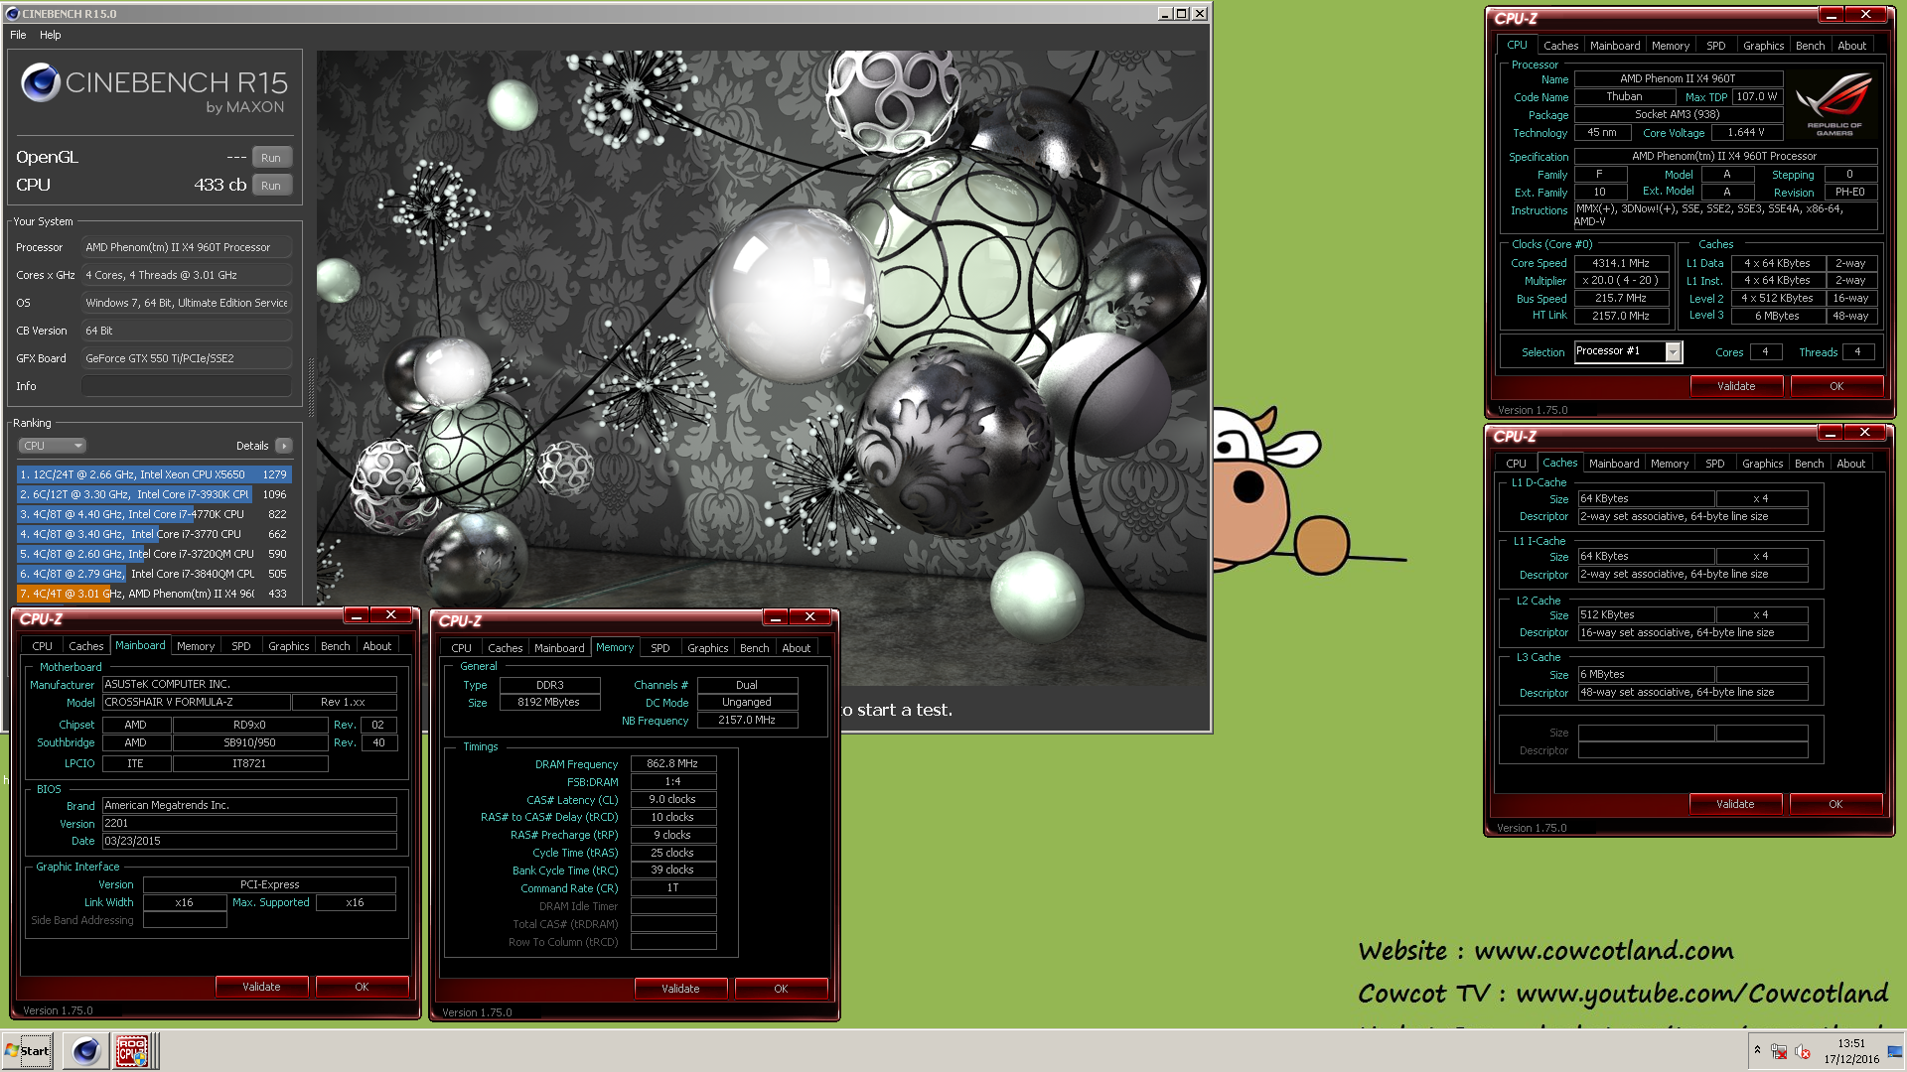Viewport: 1907px width, 1072px height.
Task: Click OK in Mainboard CPU-Z window
Action: (x=362, y=987)
